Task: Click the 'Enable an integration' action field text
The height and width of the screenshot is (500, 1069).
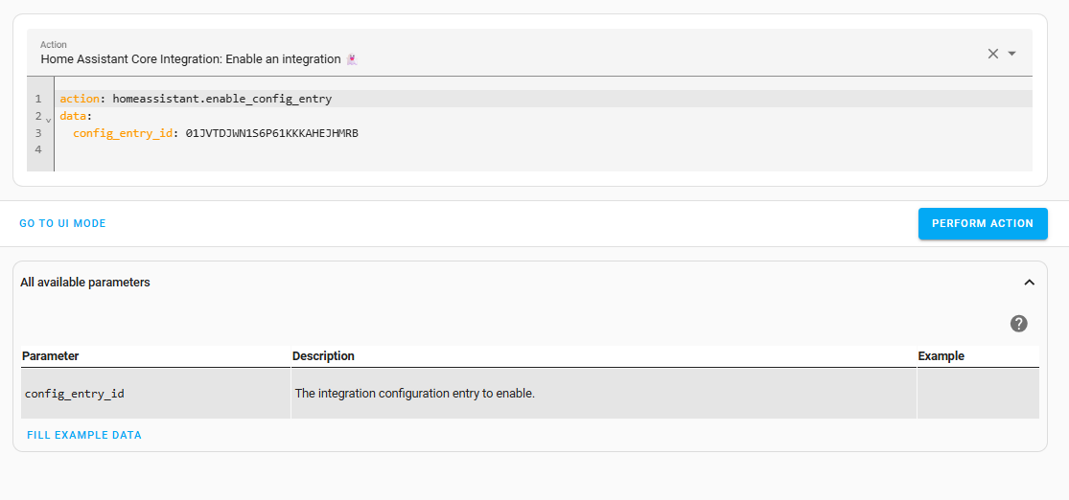Action: [191, 59]
